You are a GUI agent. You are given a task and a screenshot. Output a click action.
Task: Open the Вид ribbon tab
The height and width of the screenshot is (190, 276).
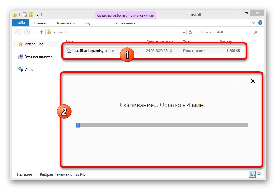coord(87,23)
